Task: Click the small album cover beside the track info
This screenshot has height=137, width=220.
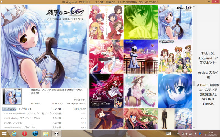Action: [x=13, y=96]
